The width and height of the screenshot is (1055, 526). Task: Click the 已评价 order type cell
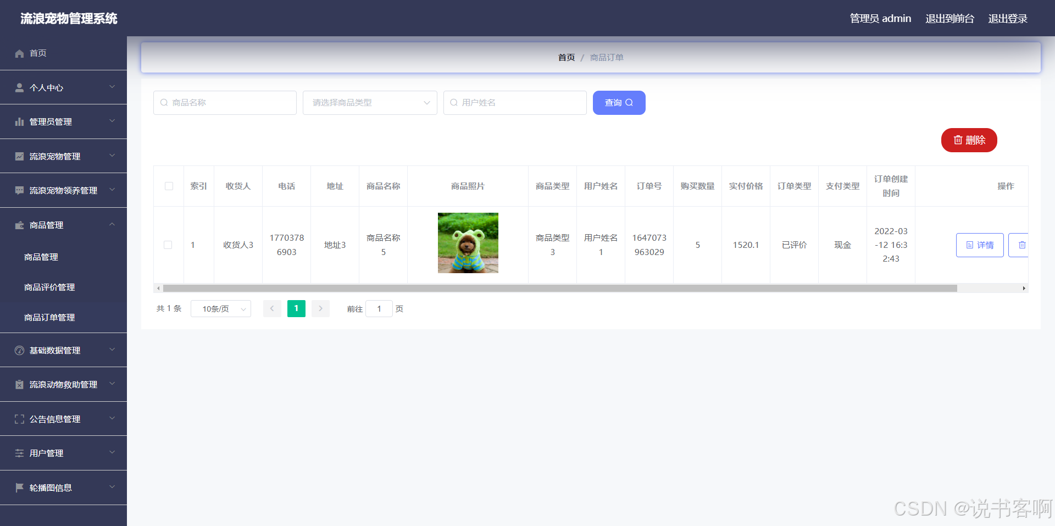point(794,245)
